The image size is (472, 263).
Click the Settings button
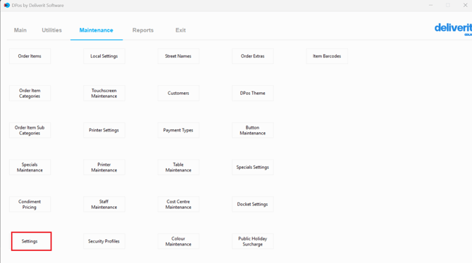tap(31, 241)
